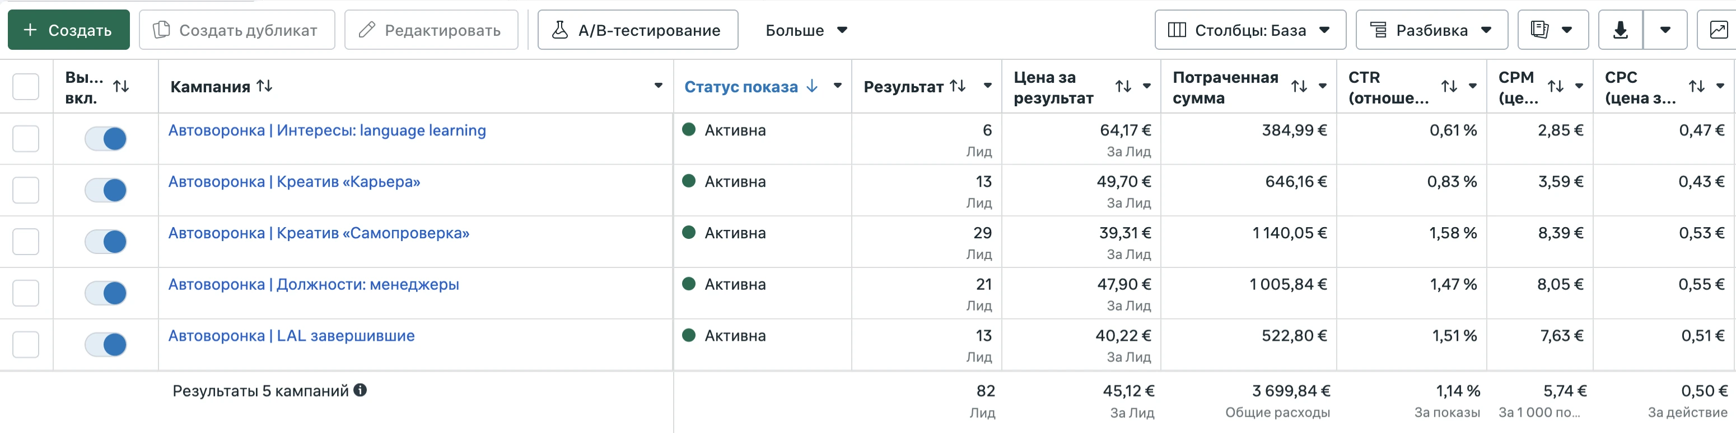Open CPC column dropdown arrow

coord(1720,86)
